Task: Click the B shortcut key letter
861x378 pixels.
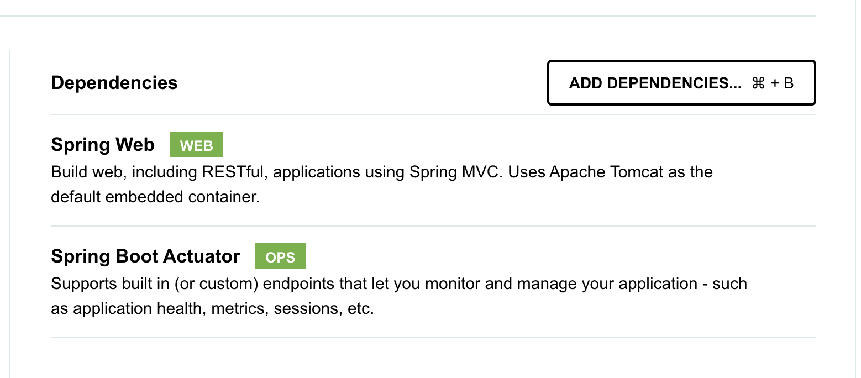Action: (x=789, y=83)
